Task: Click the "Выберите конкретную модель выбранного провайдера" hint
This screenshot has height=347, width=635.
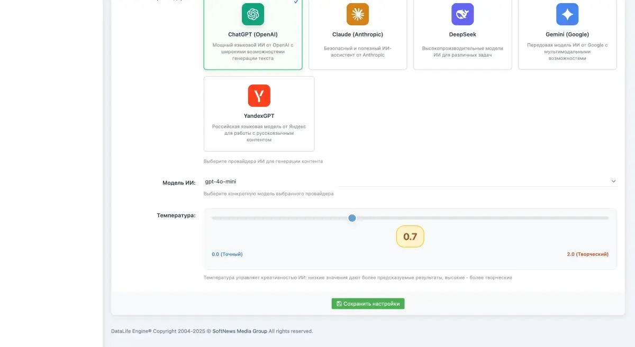Action: 268,194
